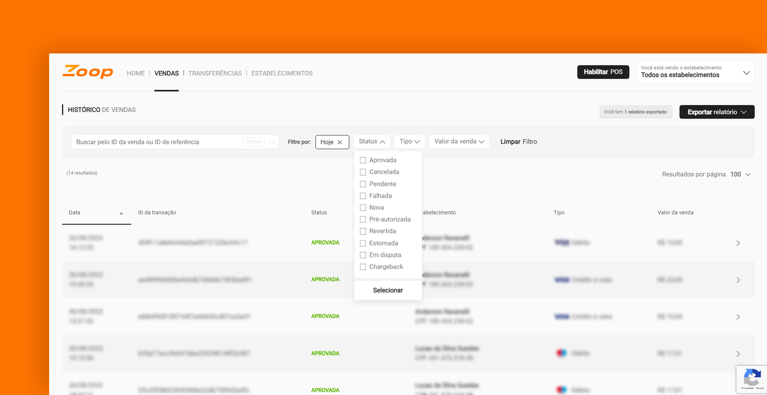767x395 pixels.
Task: Click the 14 resultados count text
Action: (x=82, y=173)
